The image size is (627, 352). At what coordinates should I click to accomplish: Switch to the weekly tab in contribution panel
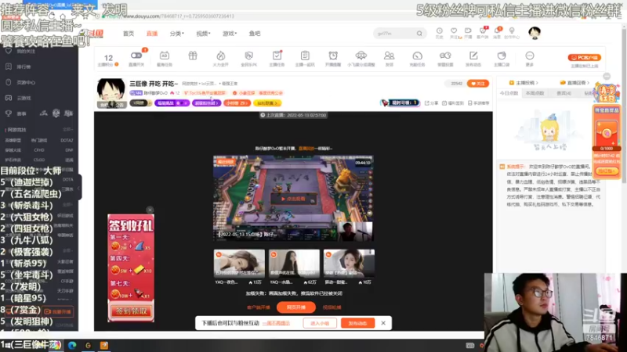[x=535, y=93]
